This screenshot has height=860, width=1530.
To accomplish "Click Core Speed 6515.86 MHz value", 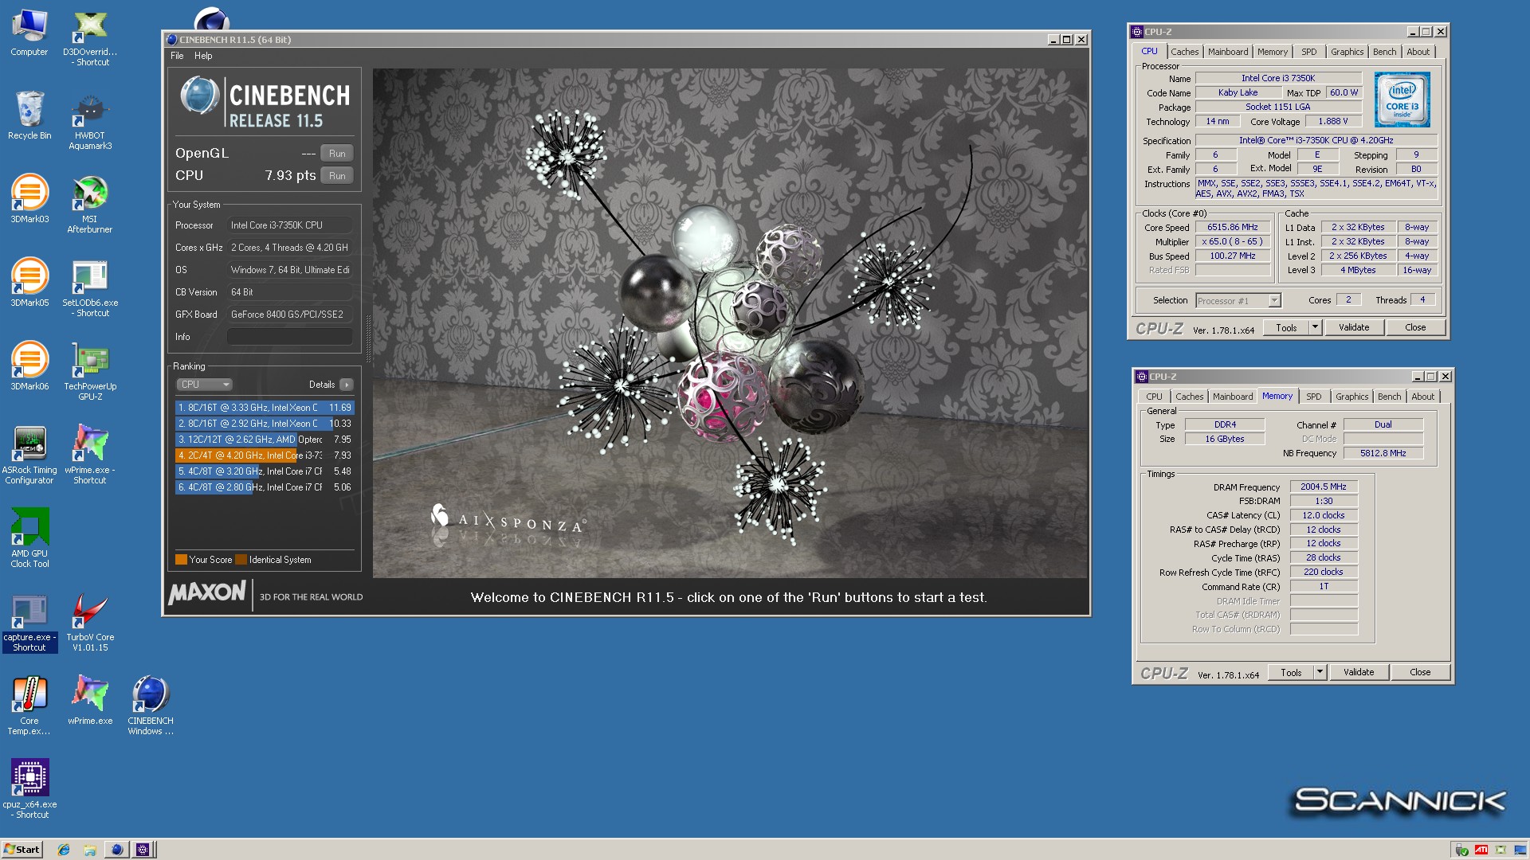I will (1232, 227).
